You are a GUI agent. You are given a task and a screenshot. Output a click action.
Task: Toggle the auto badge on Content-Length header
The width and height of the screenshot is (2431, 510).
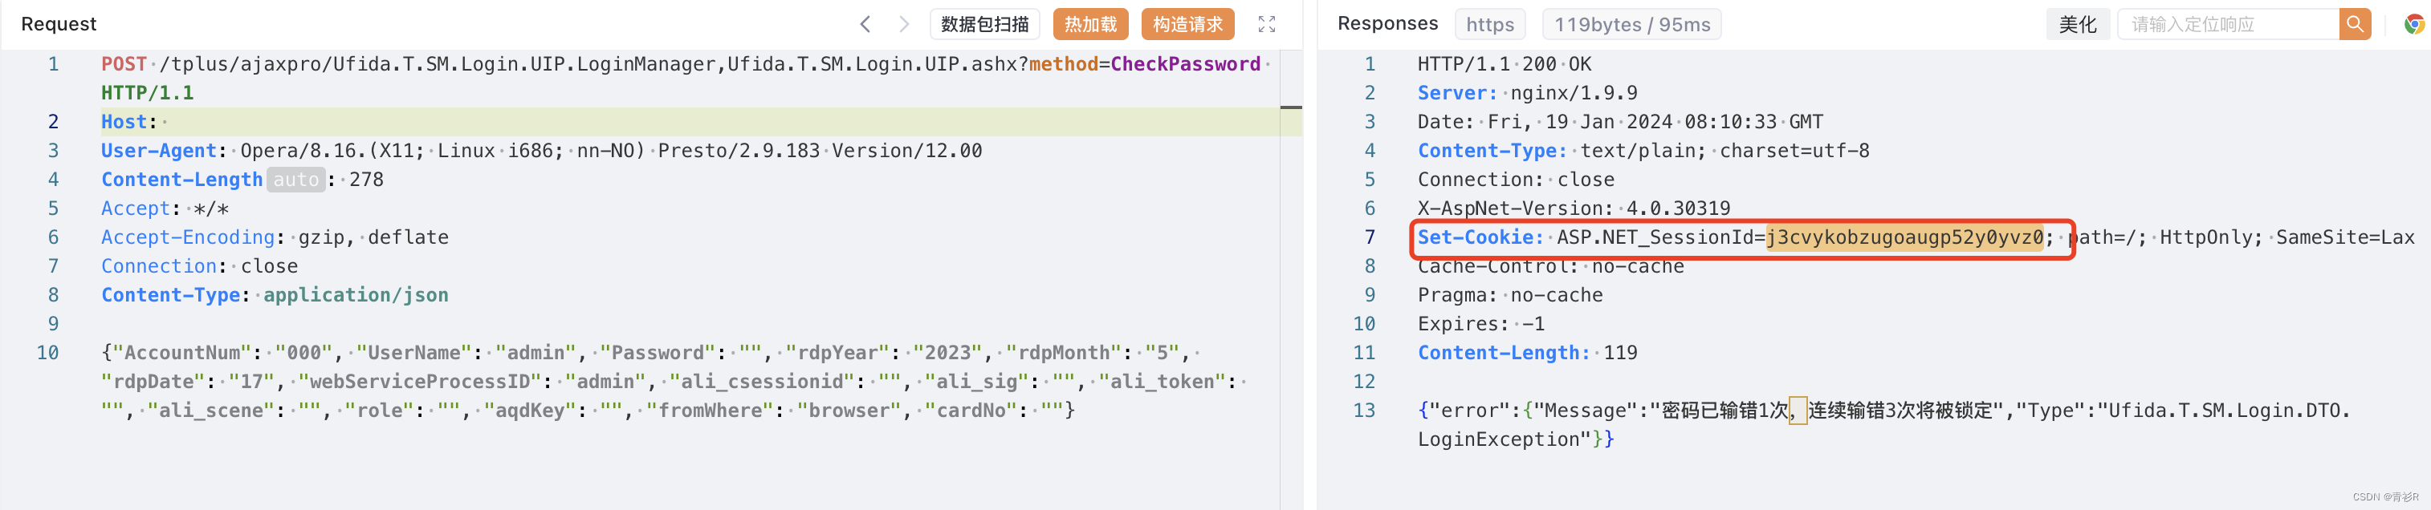[x=295, y=179]
